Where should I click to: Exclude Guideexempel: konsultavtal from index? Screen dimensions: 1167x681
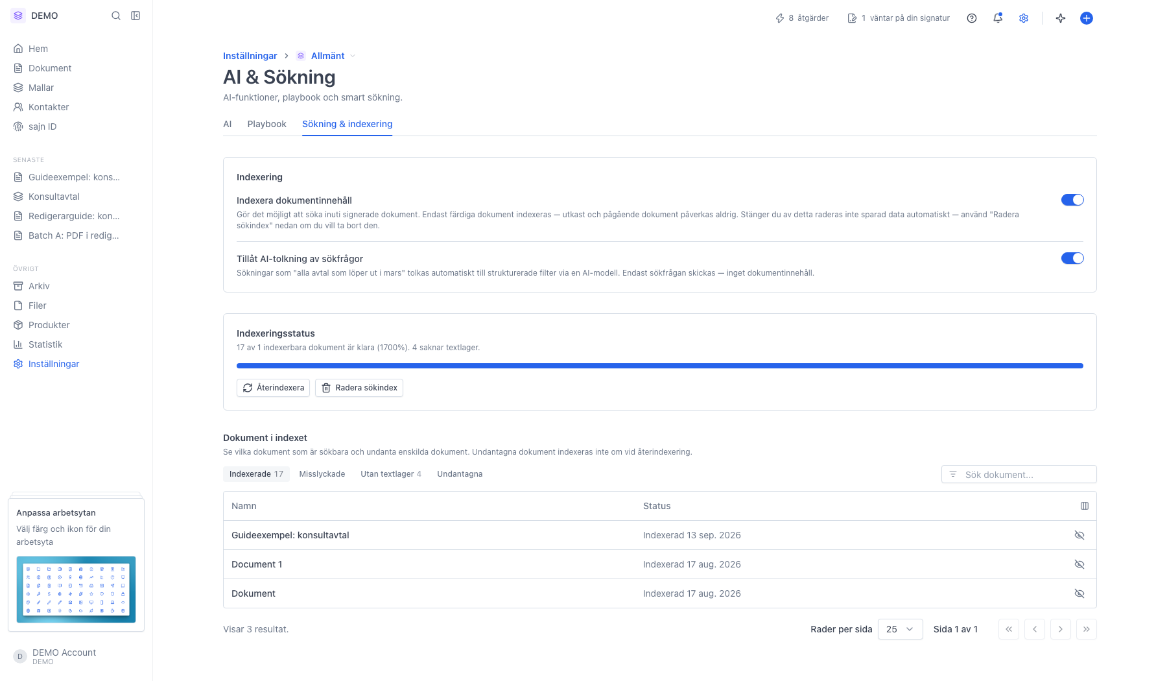(1079, 535)
